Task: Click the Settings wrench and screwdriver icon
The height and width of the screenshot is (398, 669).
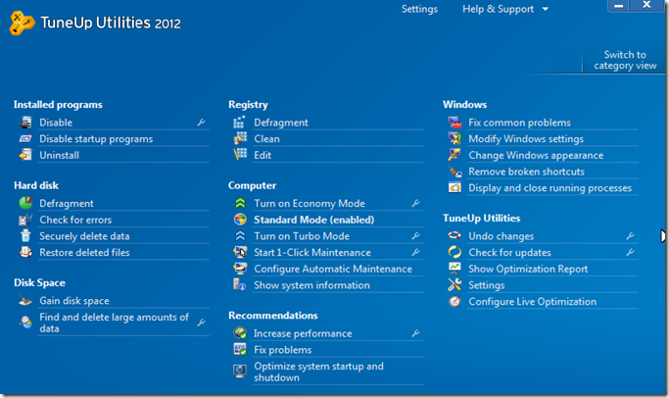Action: coord(454,284)
